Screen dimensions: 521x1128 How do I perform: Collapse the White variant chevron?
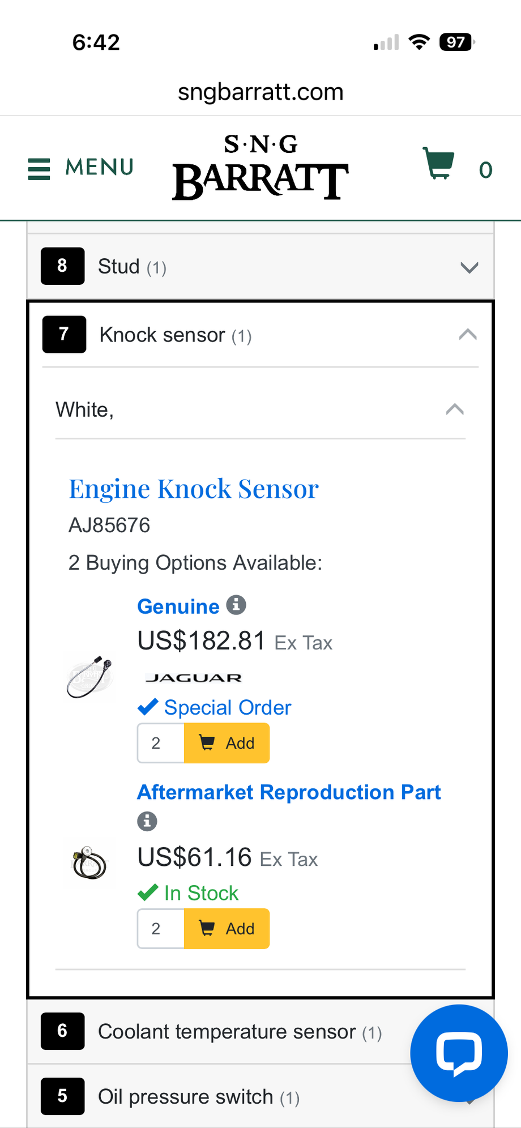(455, 409)
